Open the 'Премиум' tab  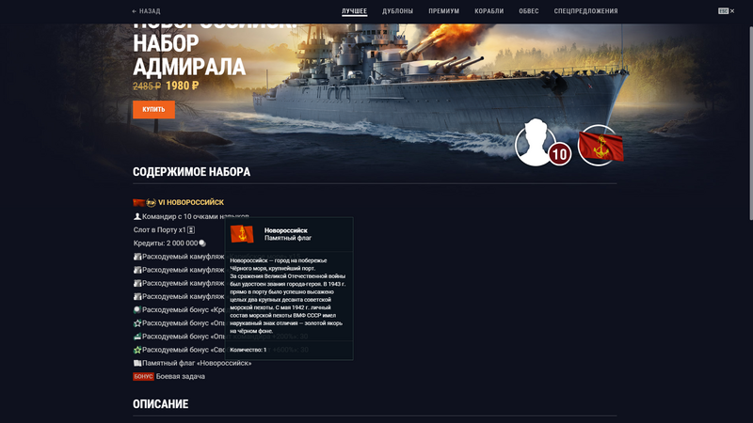[443, 11]
